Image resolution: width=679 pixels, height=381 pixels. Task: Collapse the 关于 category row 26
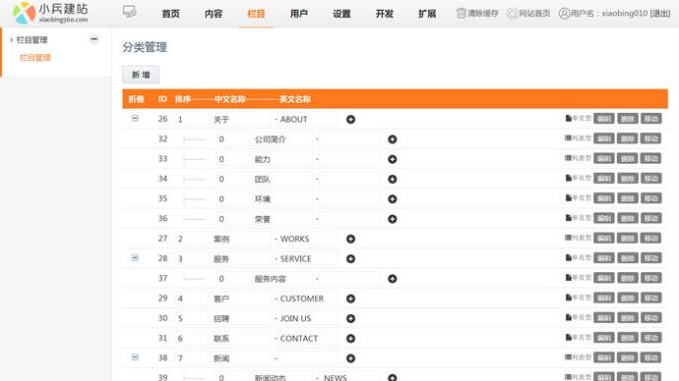coord(135,119)
